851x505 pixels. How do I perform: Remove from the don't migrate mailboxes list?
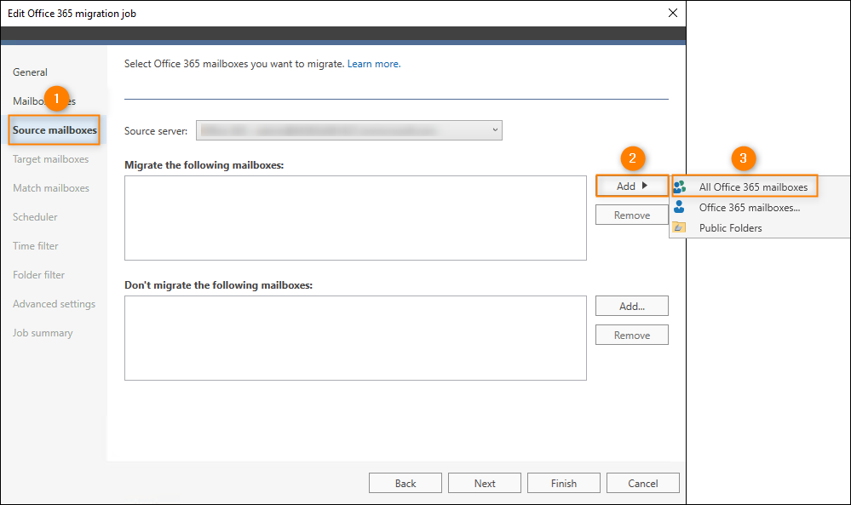click(632, 336)
